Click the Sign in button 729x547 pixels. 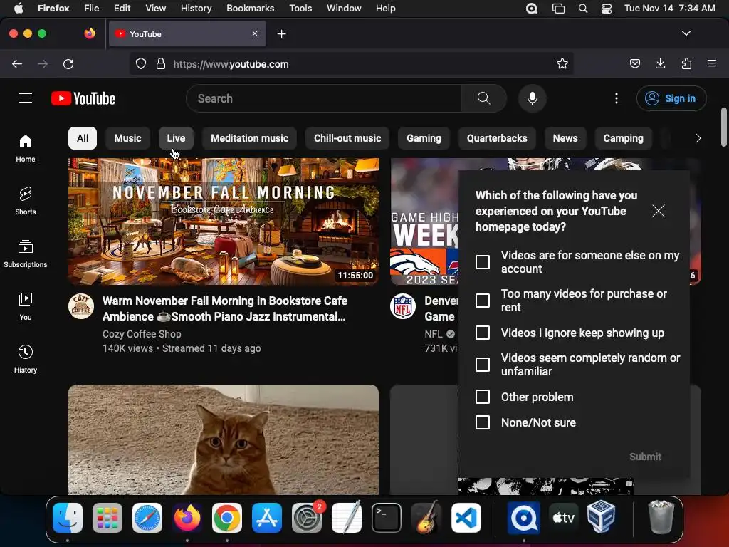click(x=671, y=98)
